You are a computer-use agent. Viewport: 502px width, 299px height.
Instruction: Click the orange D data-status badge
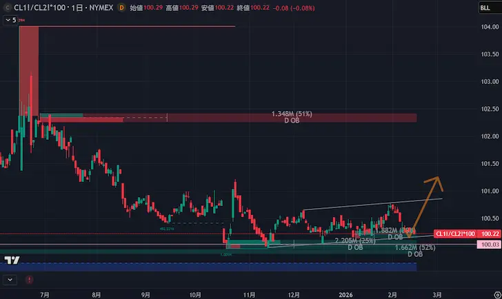click(x=122, y=8)
